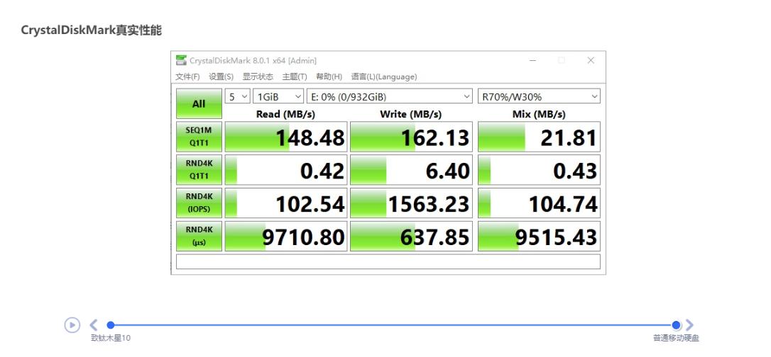
Task: Open the drive dropdown E: 0% (0/932GiB)
Action: coord(390,96)
